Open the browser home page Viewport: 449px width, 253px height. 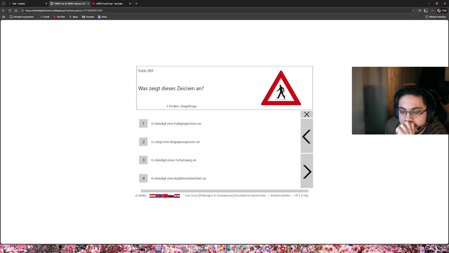(x=16, y=11)
